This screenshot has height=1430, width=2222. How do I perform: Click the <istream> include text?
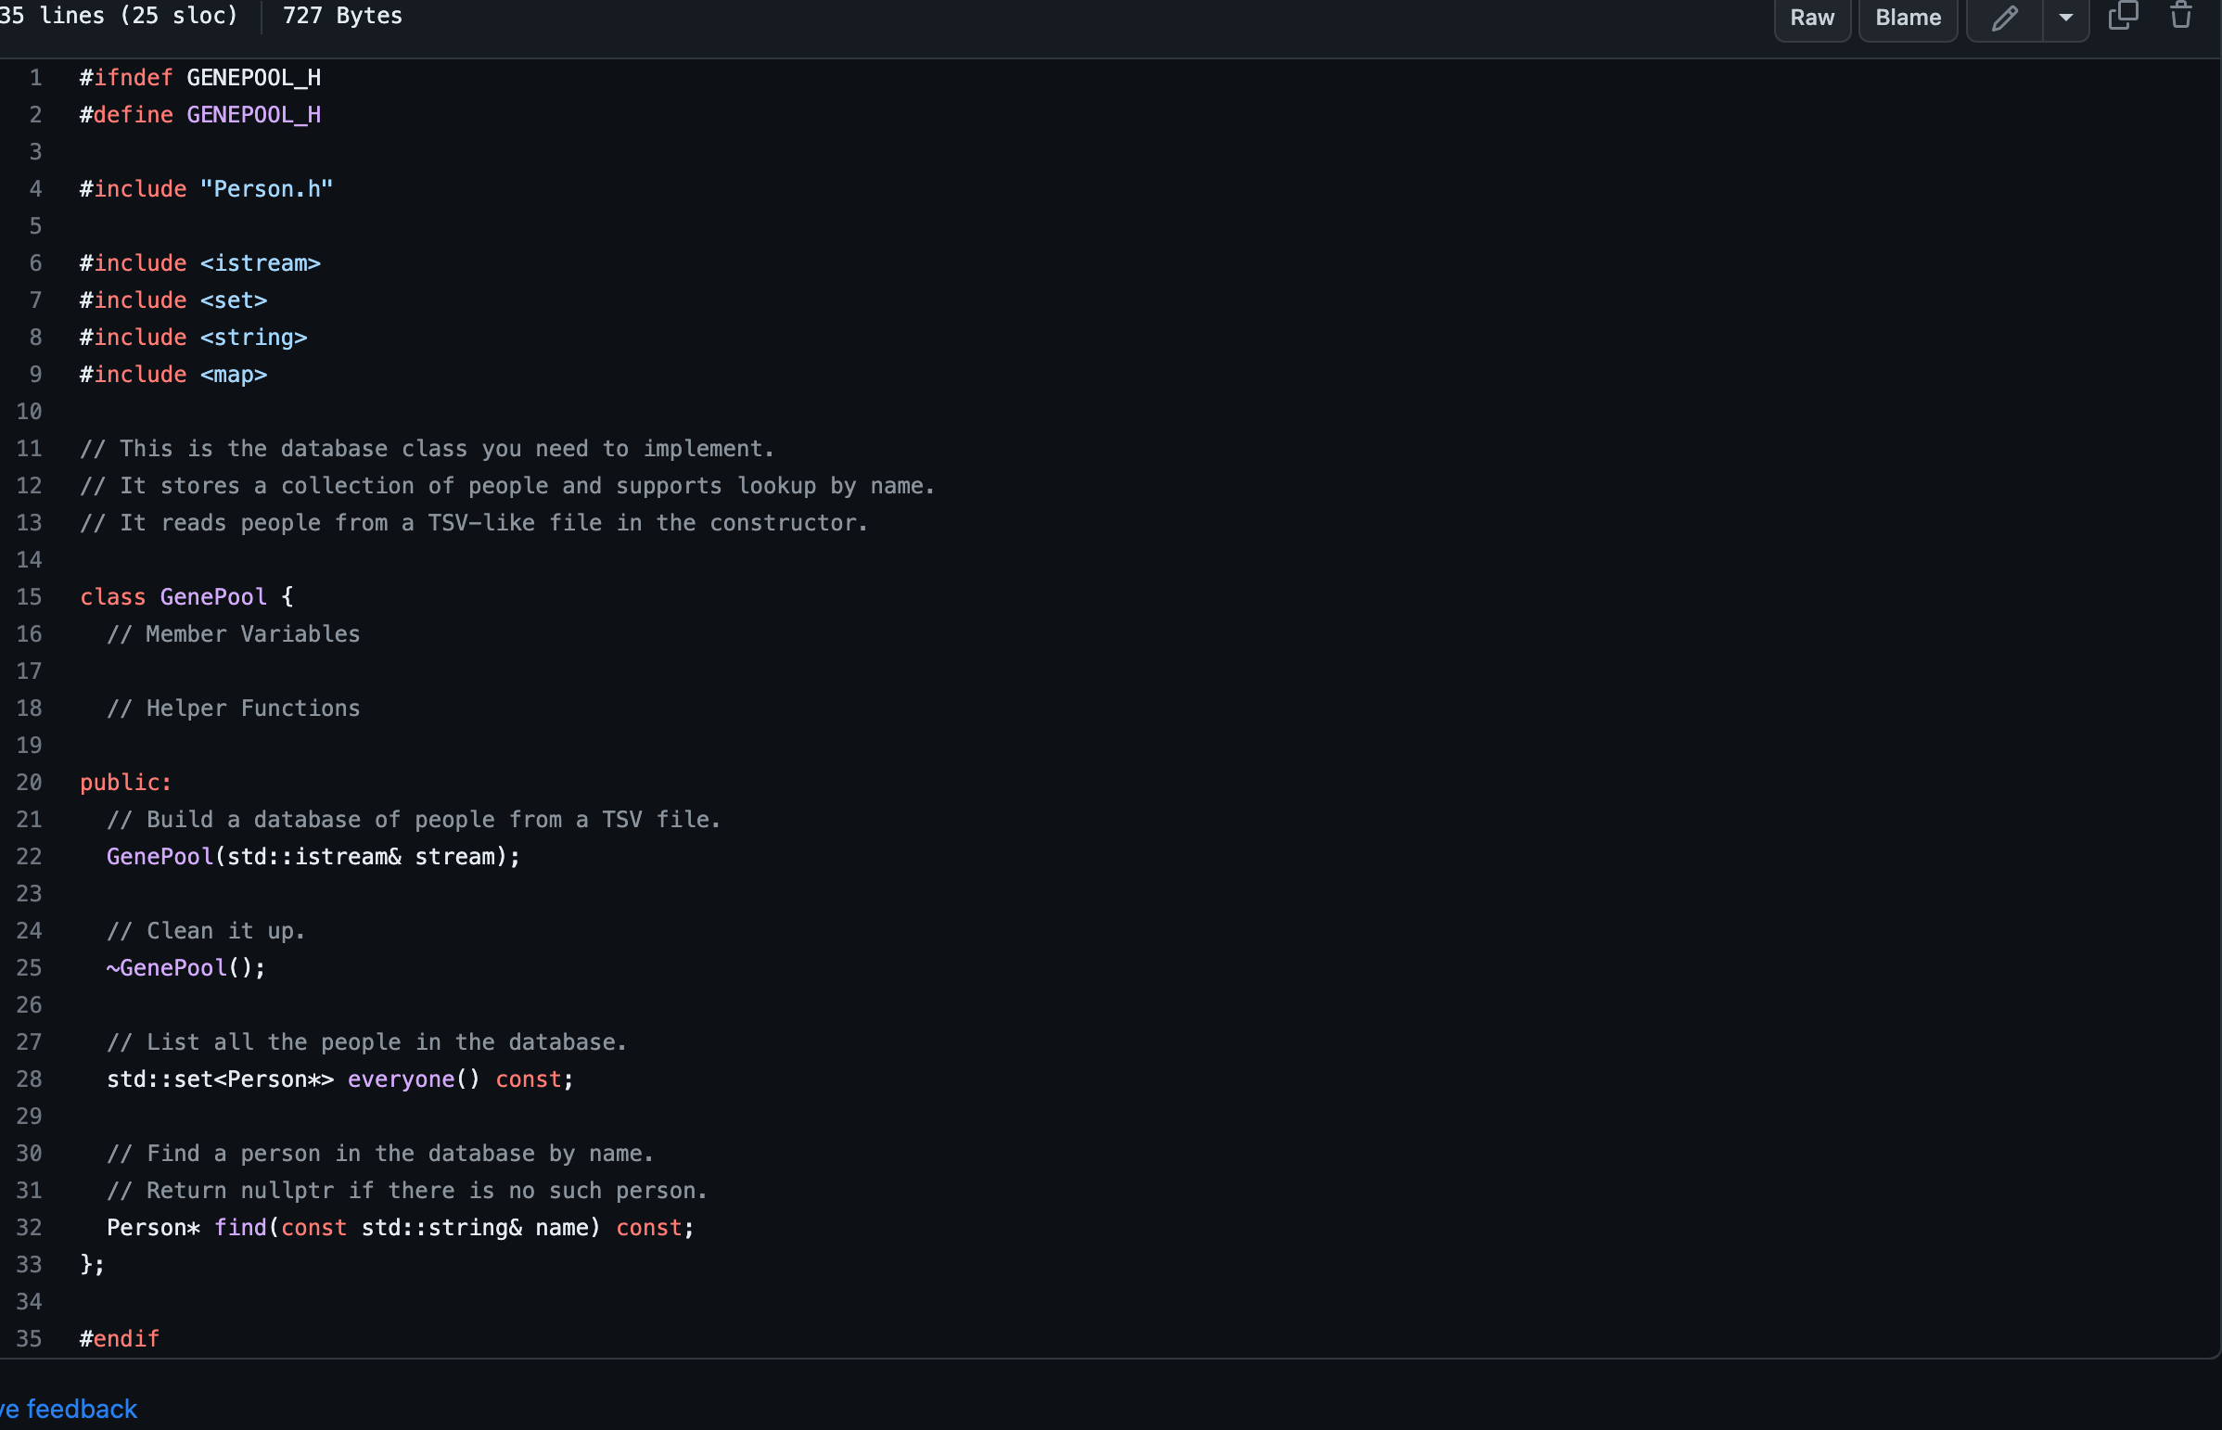tap(260, 263)
